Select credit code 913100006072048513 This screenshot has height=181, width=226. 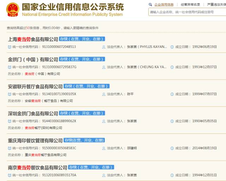(x=59, y=47)
